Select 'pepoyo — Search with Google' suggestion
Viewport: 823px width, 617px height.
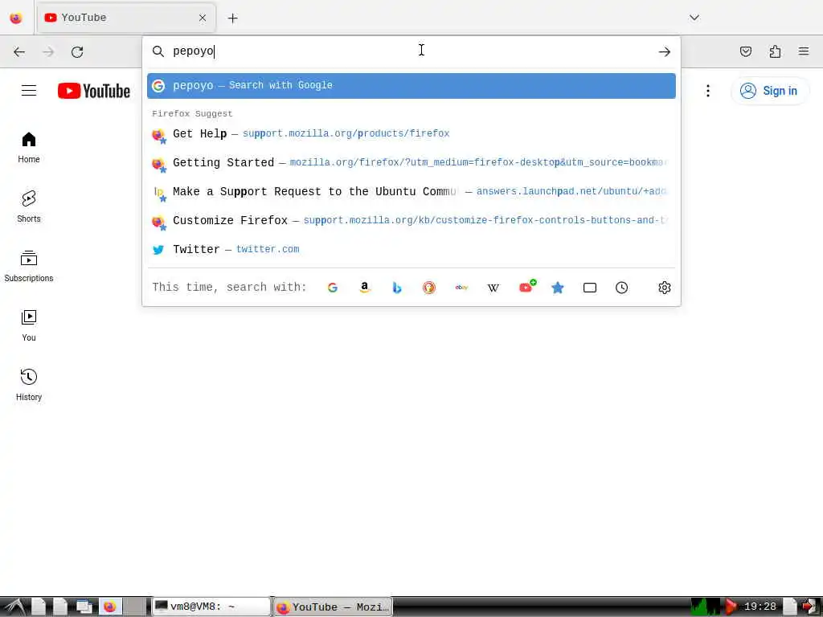(x=411, y=85)
